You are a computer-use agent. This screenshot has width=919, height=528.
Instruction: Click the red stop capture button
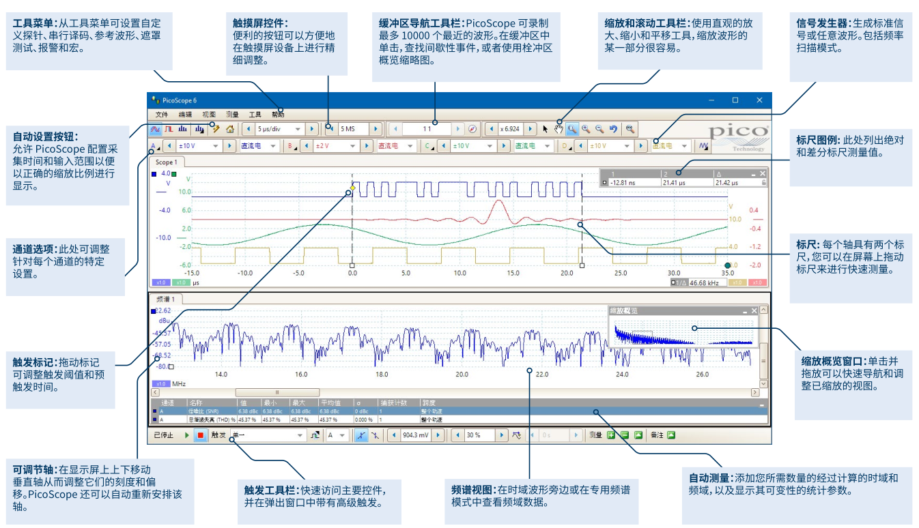point(200,435)
